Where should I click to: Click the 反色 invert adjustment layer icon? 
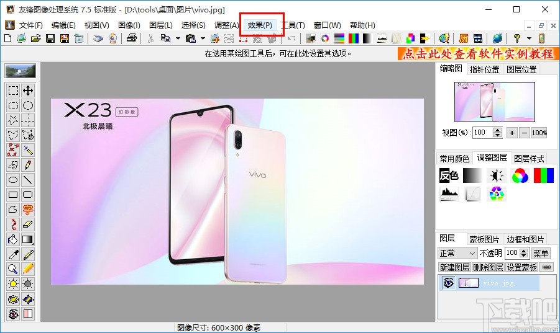tap(449, 175)
